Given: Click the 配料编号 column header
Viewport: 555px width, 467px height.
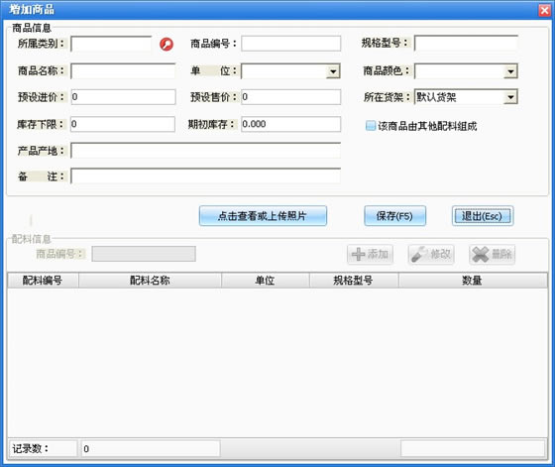Looking at the screenshot, I should pos(43,281).
